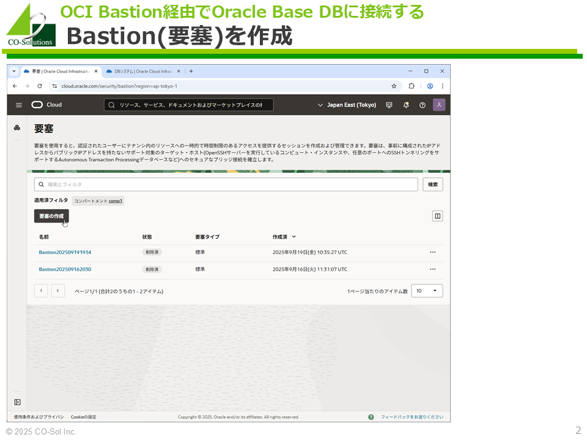Screen dimensions: 587x440
Task: Click date 2025年9月16日(火) 11:31:07 UTC
Action: pyautogui.click(x=310, y=269)
